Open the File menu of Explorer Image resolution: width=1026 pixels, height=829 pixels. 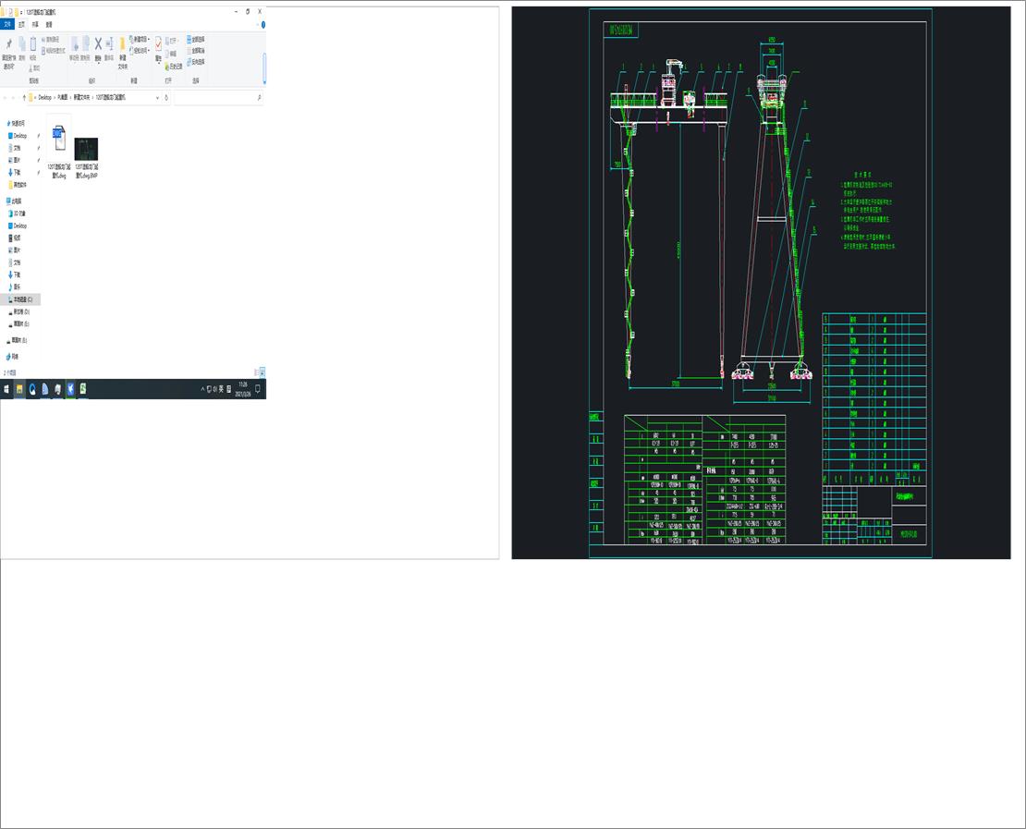7,25
